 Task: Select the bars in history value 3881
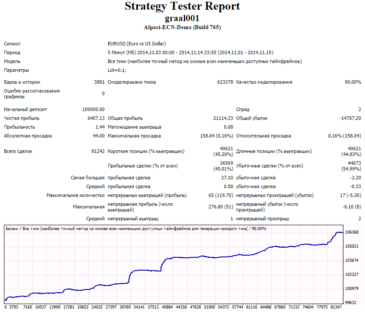click(x=99, y=82)
